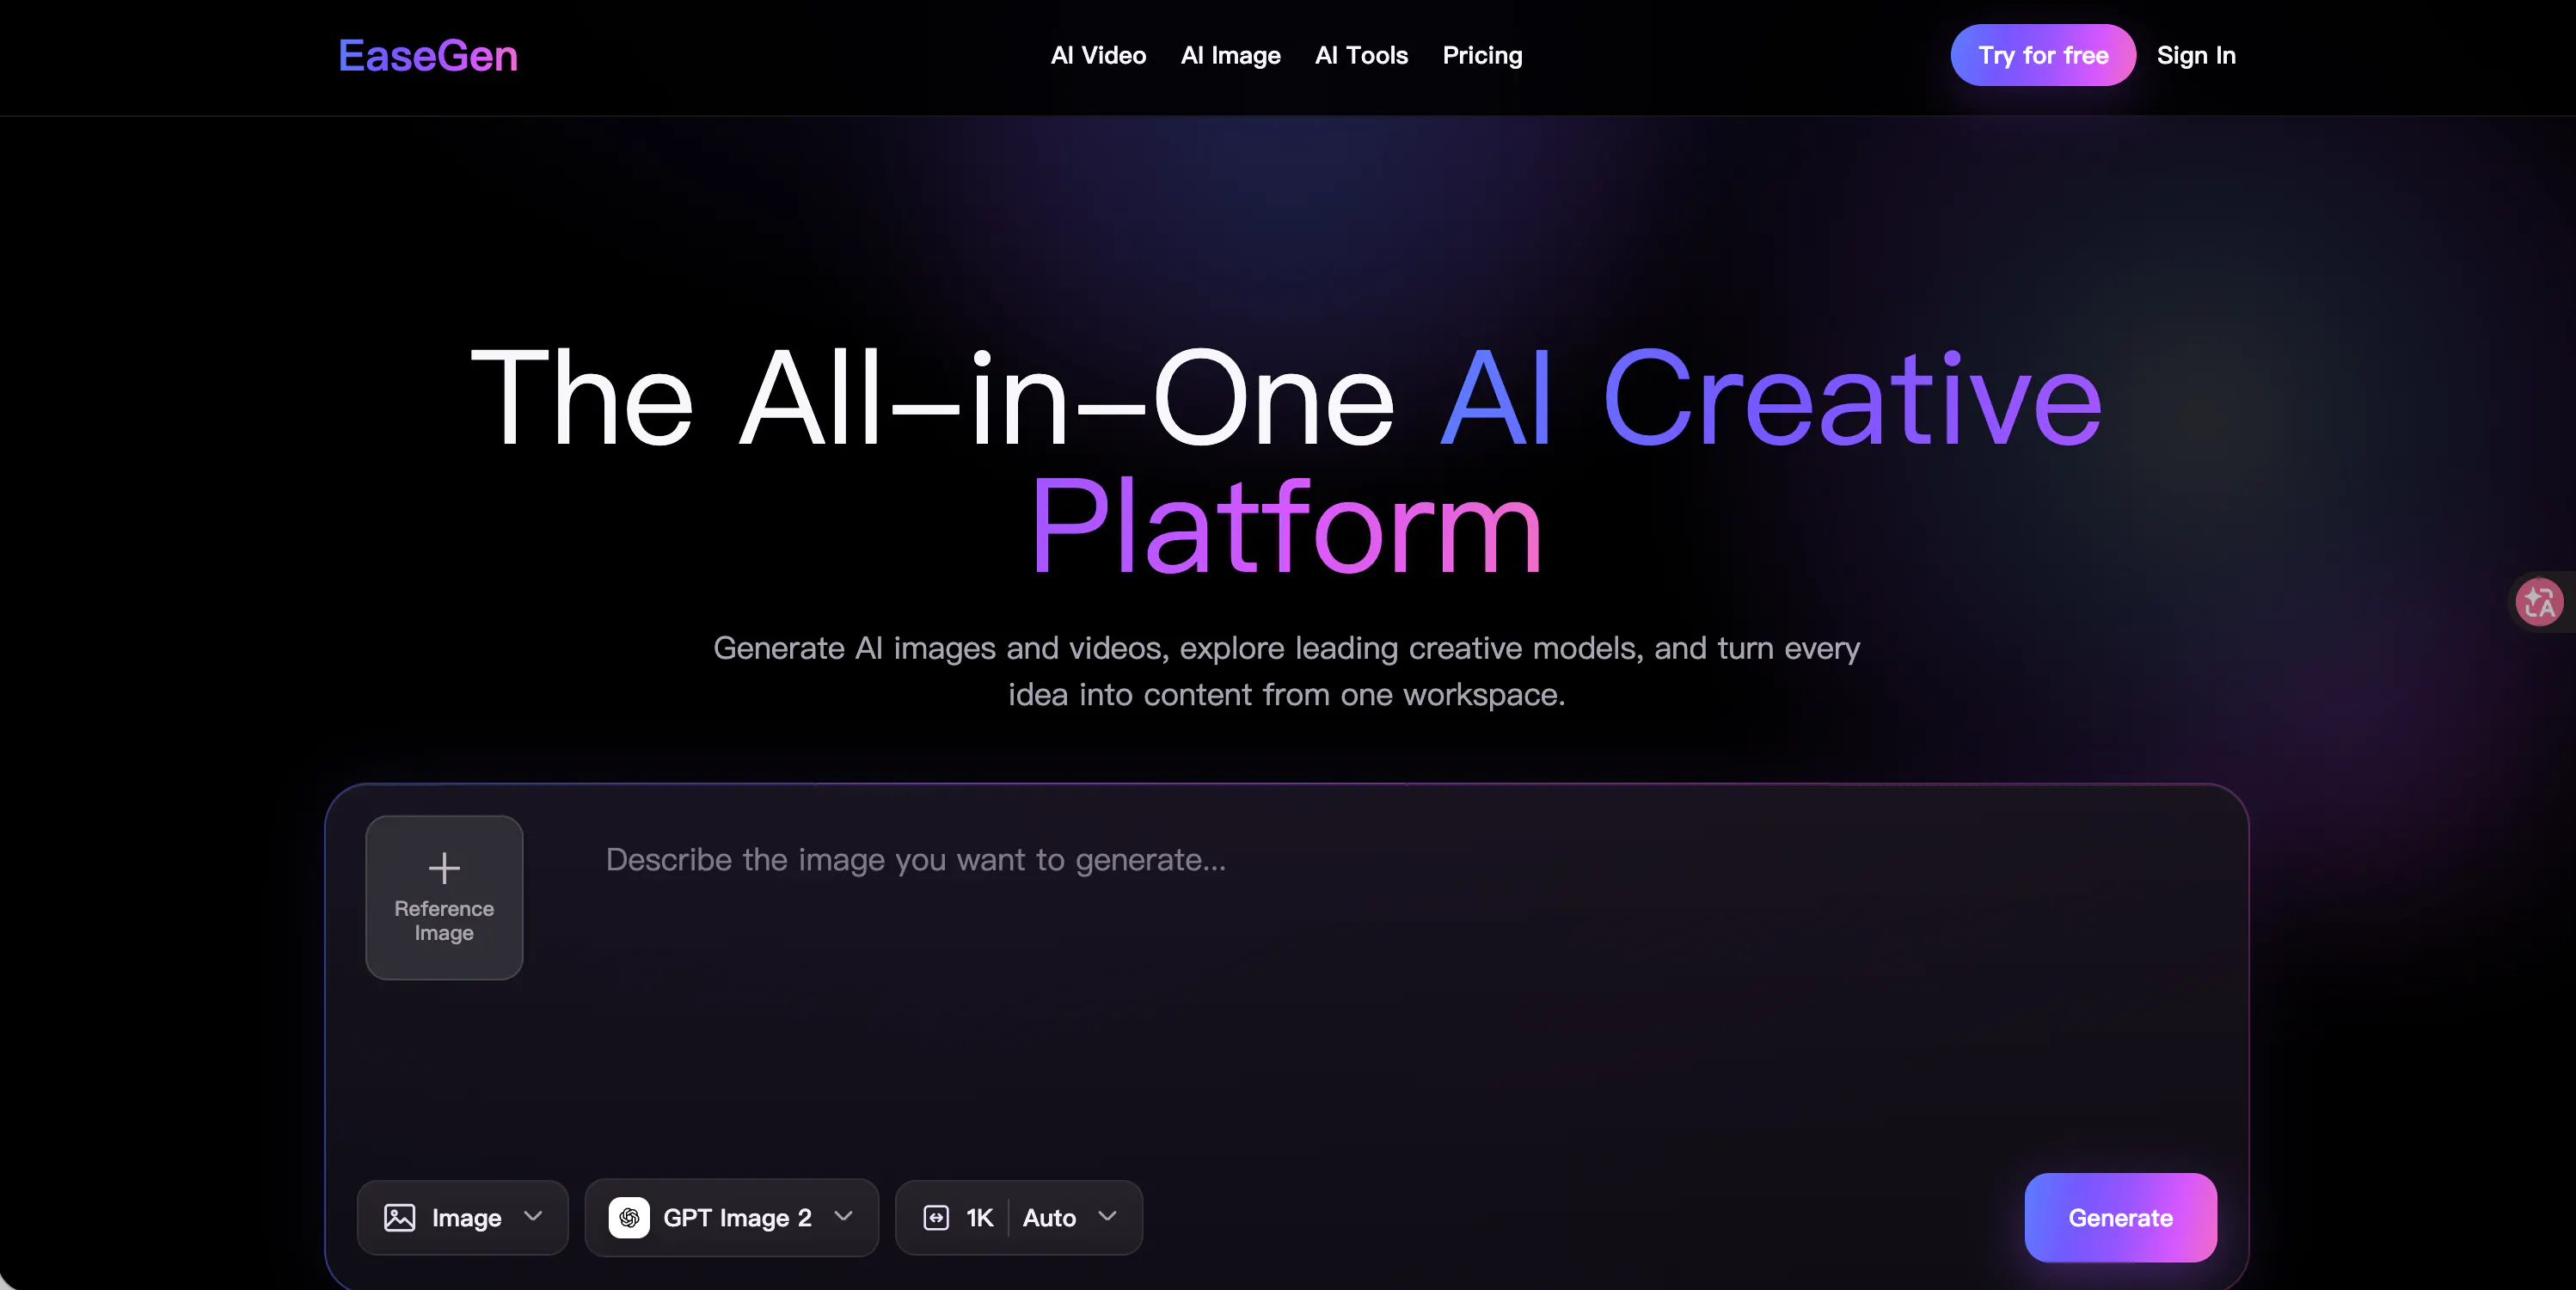
Task: Click the aspect ratio icon beside 1K
Action: (x=936, y=1217)
